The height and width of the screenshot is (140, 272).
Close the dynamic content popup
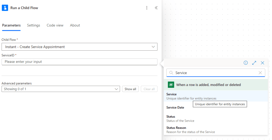262,63
